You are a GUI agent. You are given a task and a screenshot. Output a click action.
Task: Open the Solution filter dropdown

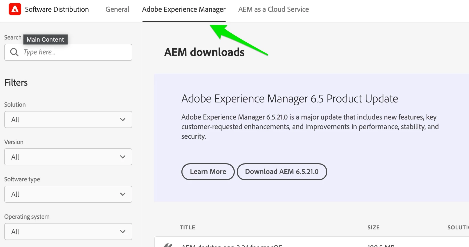tap(68, 119)
